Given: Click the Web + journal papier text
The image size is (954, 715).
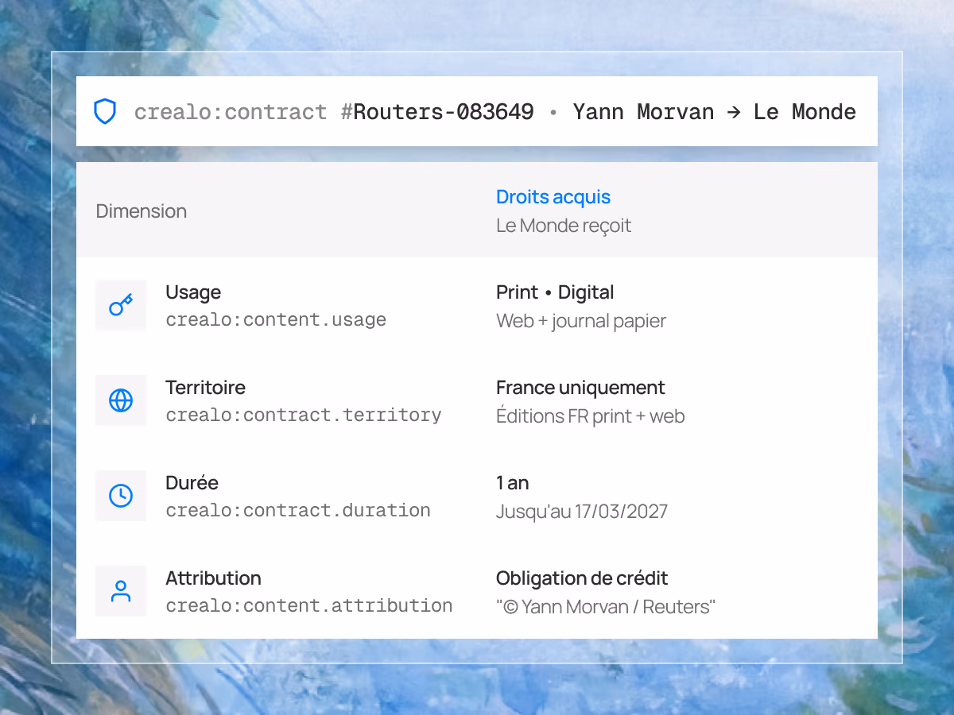Looking at the screenshot, I should 581,321.
